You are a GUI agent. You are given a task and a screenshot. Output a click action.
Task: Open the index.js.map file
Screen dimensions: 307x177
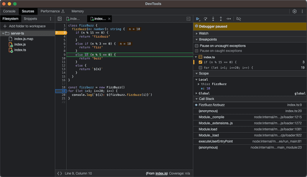[x=23, y=39]
